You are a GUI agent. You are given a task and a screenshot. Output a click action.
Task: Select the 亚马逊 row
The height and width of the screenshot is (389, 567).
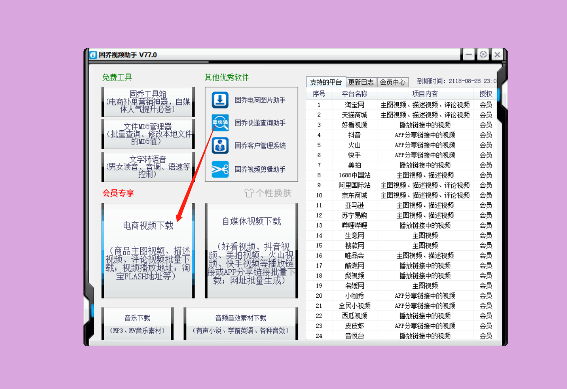pos(401,205)
